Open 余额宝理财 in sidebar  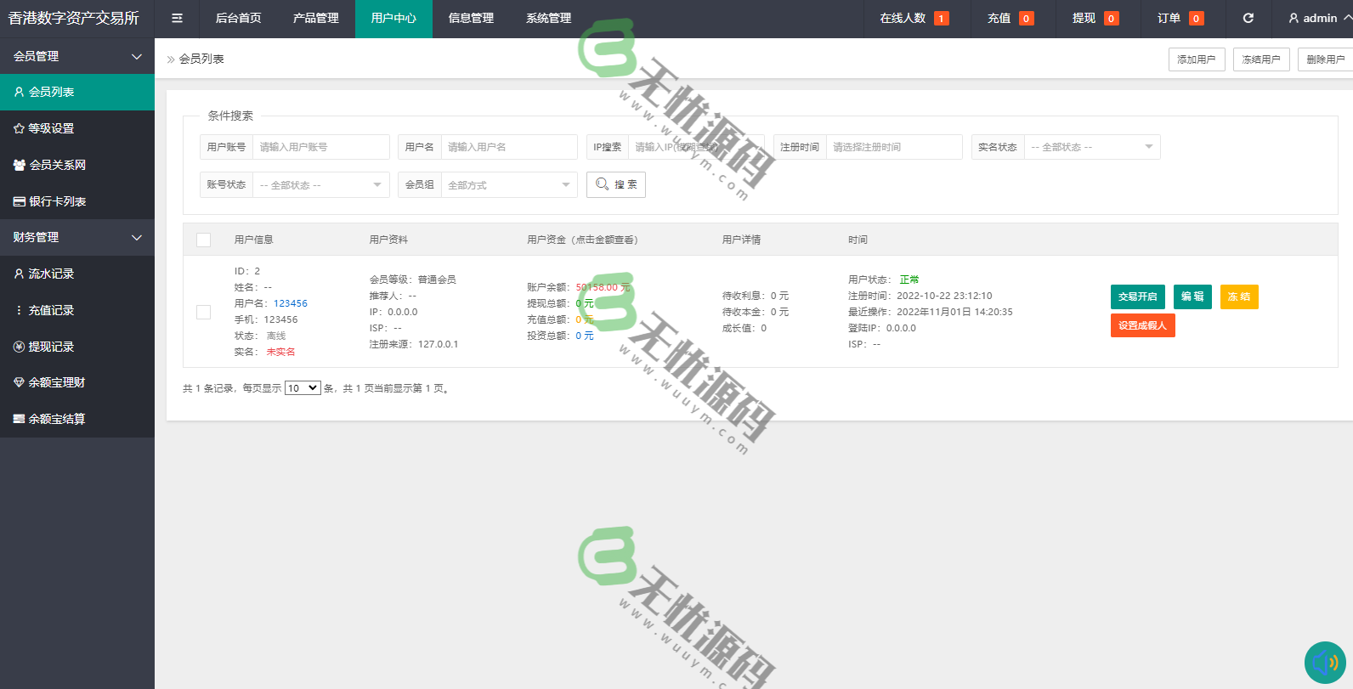(77, 382)
